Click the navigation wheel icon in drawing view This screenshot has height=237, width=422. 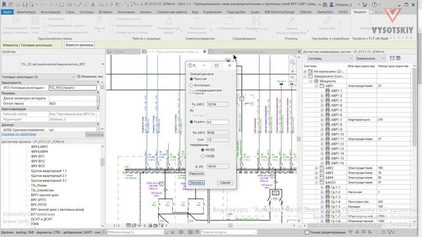click(292, 62)
